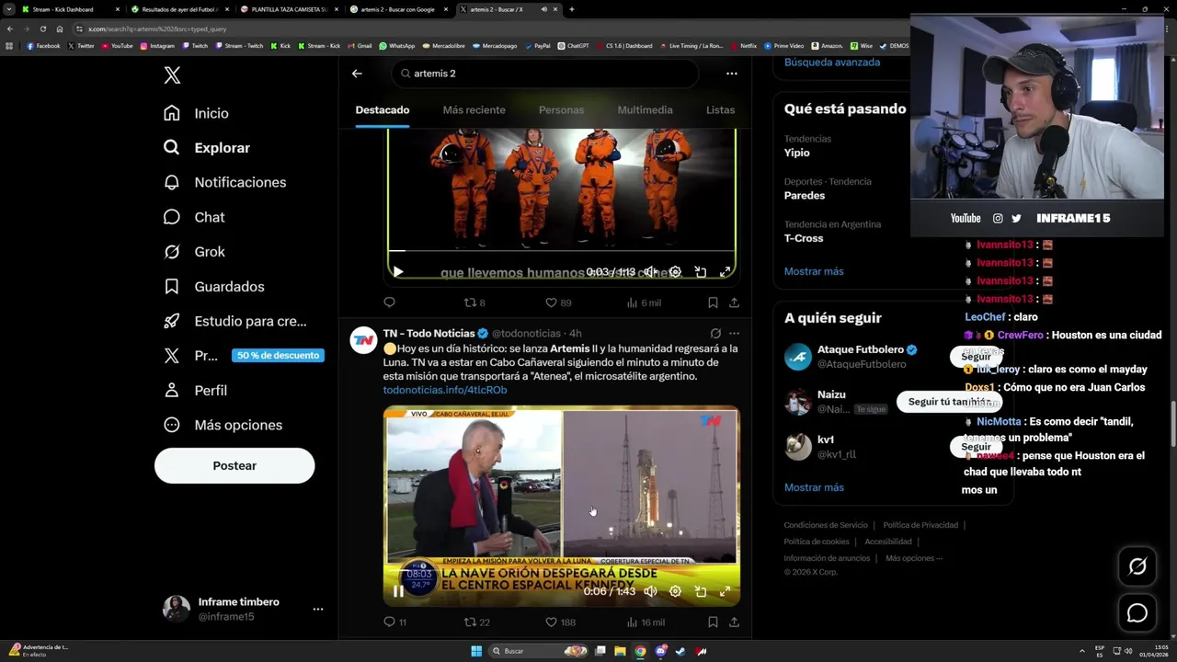Share the astronauts video post
This screenshot has width=1177, height=662.
point(734,302)
